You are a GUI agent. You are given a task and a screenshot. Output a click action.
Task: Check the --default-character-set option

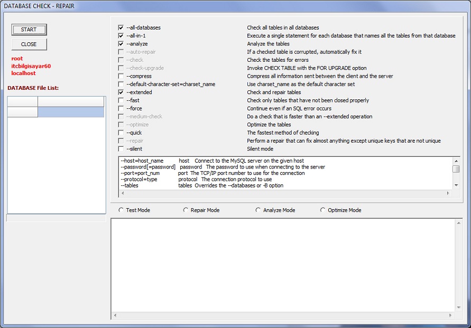click(x=121, y=85)
